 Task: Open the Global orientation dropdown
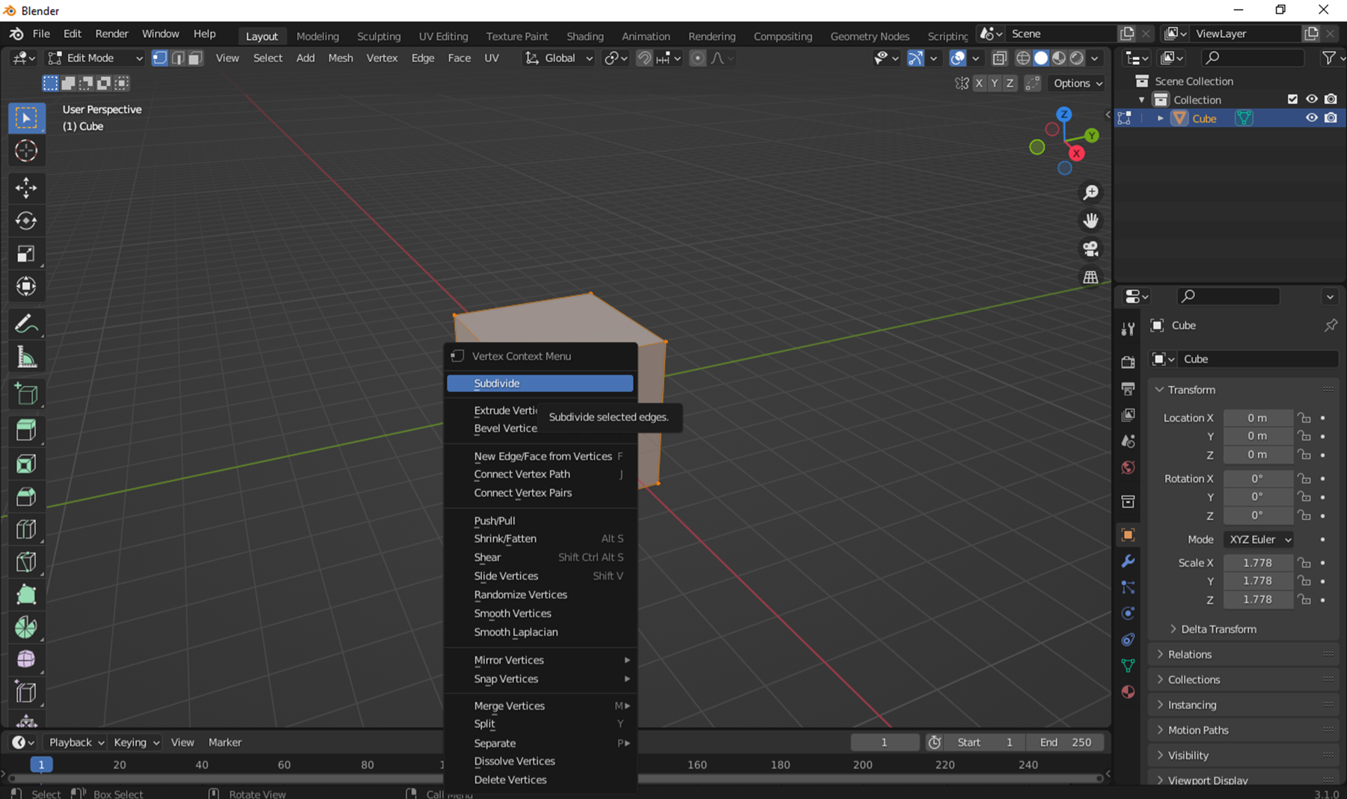pos(558,58)
